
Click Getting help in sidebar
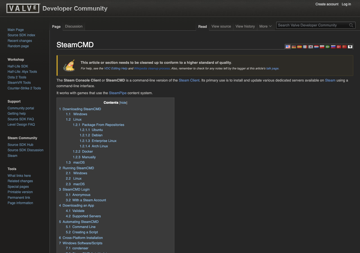click(17, 114)
